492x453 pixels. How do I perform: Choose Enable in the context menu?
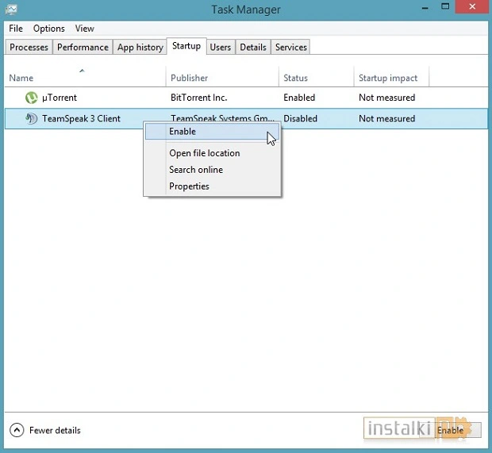tap(212, 132)
